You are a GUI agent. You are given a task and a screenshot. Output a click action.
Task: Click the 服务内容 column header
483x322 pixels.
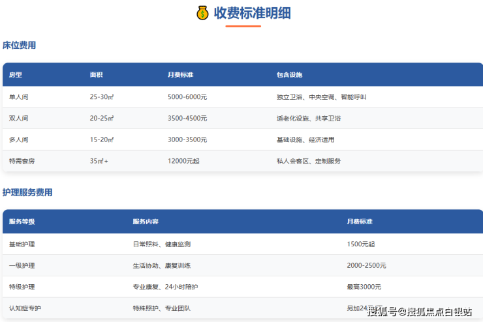click(x=146, y=222)
